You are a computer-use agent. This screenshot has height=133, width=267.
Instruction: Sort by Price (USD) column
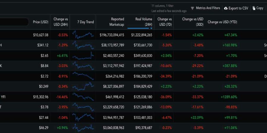pyautogui.click(x=41, y=22)
